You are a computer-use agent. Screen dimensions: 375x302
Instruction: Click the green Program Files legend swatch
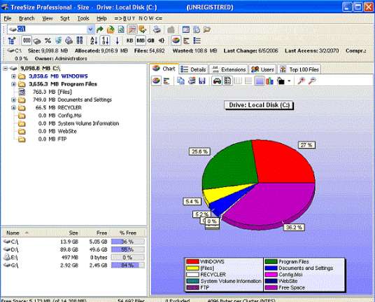click(x=271, y=261)
